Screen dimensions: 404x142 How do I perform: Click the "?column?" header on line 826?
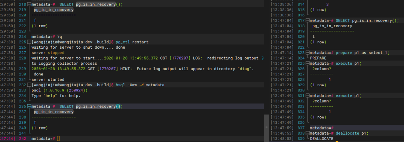point(322,69)
